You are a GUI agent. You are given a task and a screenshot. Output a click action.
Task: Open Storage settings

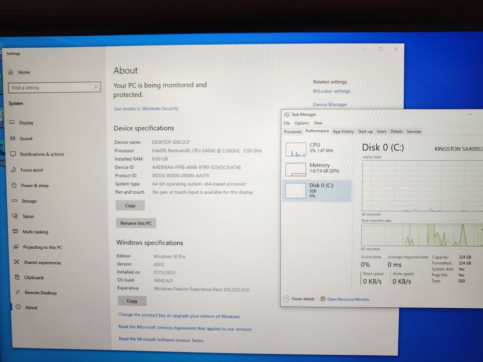pyautogui.click(x=24, y=201)
